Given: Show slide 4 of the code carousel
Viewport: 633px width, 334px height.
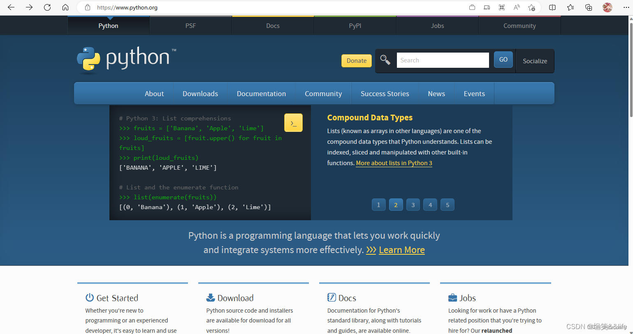Looking at the screenshot, I should tap(430, 205).
